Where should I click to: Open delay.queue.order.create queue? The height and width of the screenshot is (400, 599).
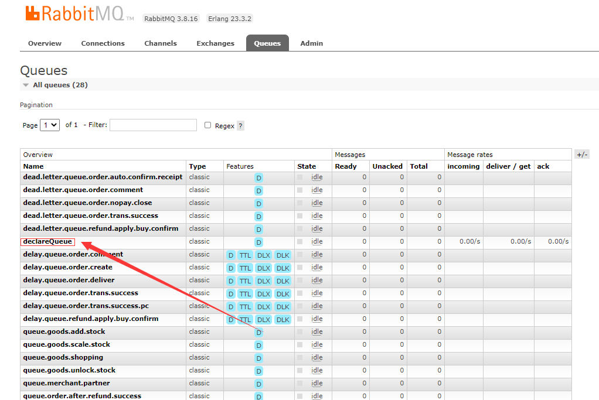coord(67,267)
